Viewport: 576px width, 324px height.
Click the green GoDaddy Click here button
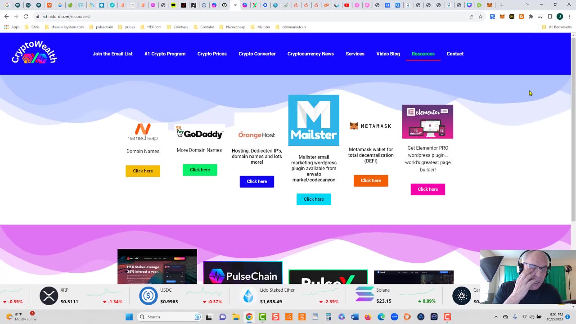[x=200, y=170]
